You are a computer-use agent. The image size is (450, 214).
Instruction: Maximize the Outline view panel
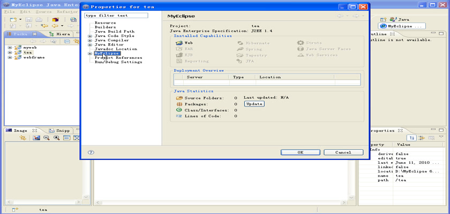point(441,34)
